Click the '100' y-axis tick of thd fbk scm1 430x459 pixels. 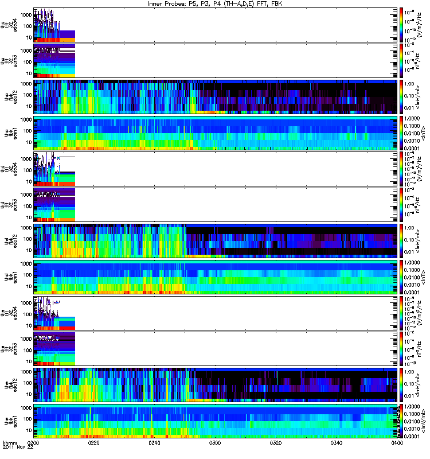tap(28, 275)
